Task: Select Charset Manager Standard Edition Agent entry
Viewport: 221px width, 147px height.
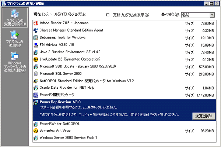Action: click(124, 30)
